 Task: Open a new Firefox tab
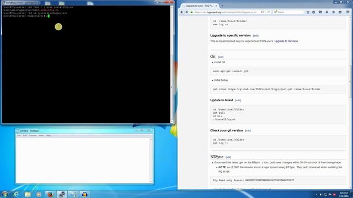pos(222,6)
